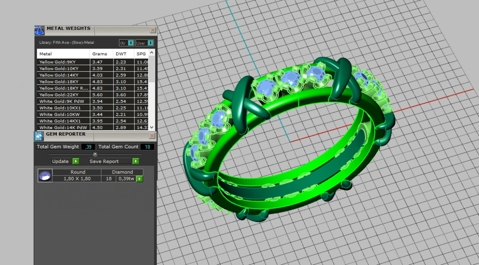Click the Total Gem Weight value field

[88, 147]
